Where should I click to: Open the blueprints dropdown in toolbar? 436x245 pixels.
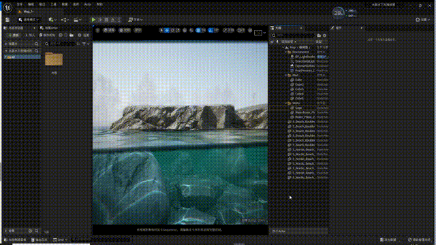pos(65,20)
